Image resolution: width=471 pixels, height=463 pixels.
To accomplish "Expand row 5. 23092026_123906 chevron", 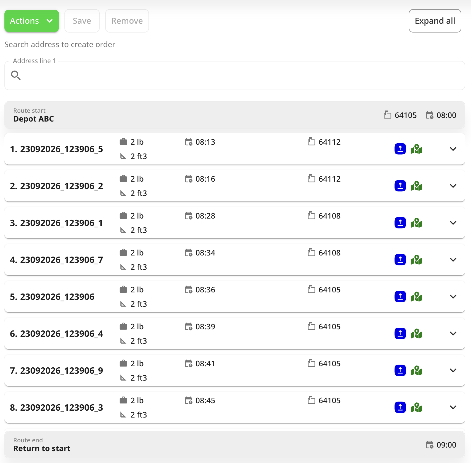I will coord(453,297).
